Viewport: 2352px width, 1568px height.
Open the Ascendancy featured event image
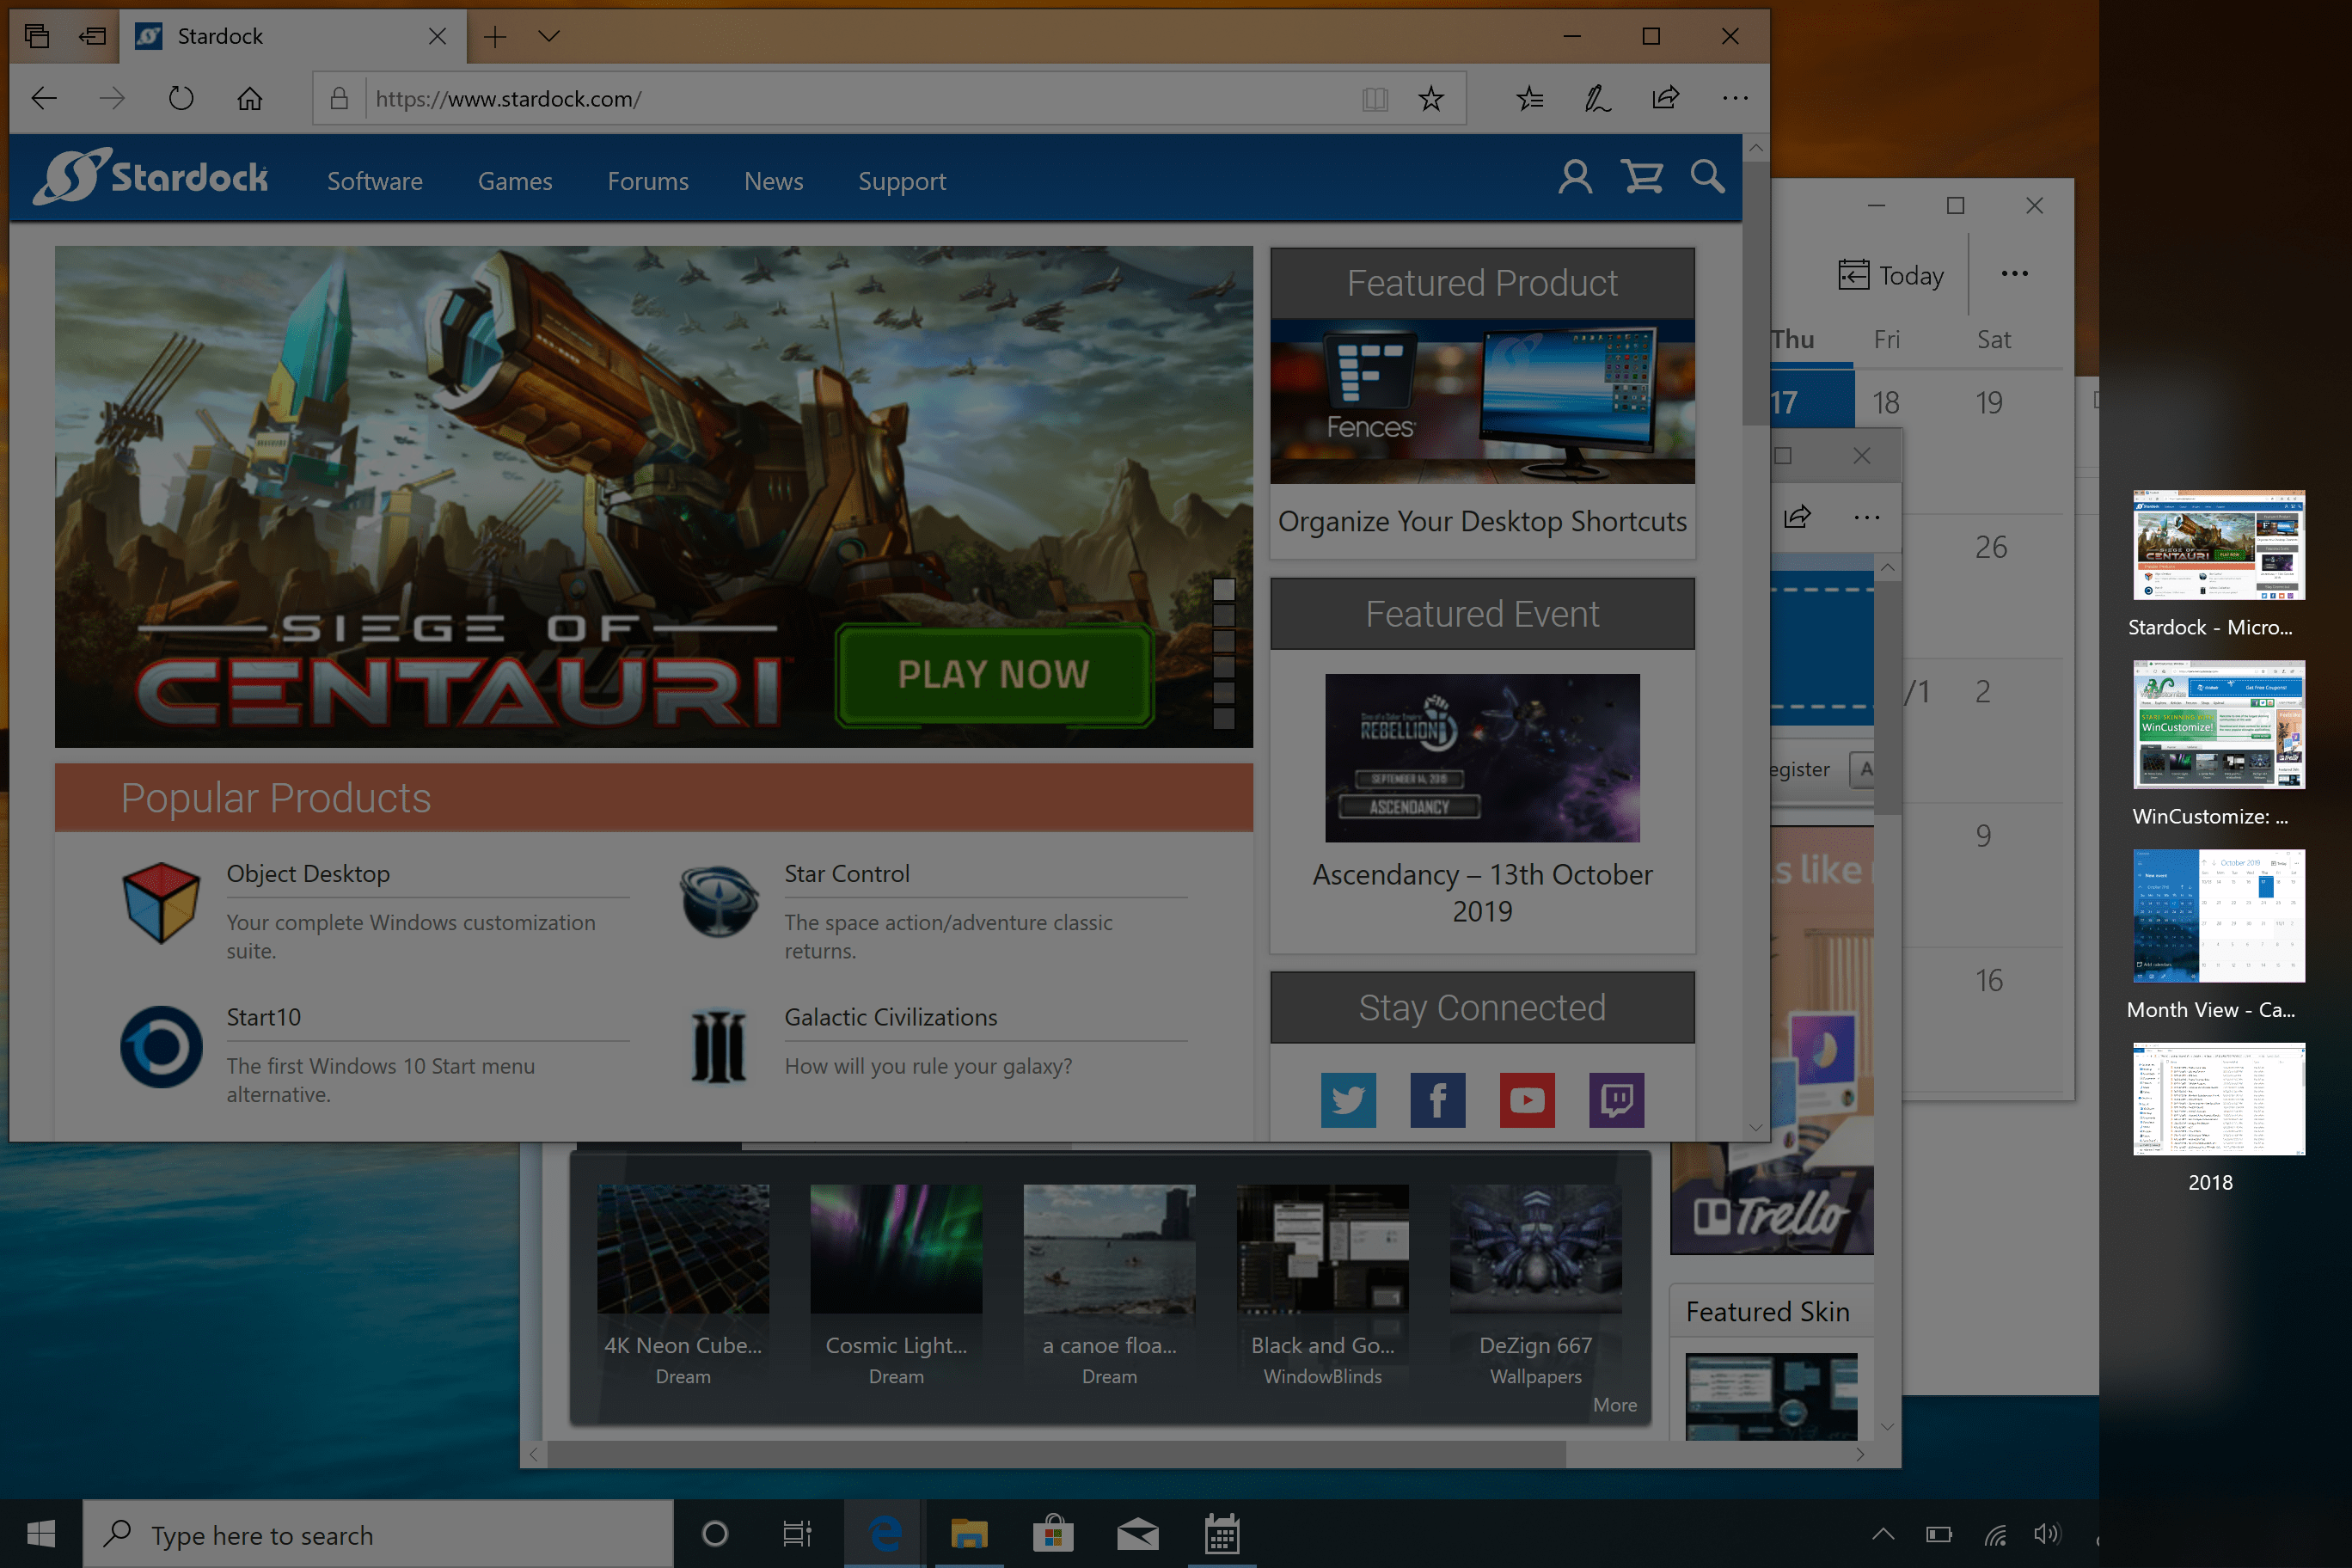1482,757
